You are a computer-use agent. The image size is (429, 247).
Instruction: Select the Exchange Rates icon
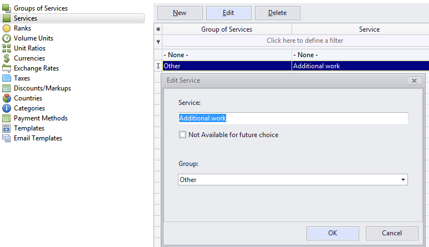click(x=7, y=68)
